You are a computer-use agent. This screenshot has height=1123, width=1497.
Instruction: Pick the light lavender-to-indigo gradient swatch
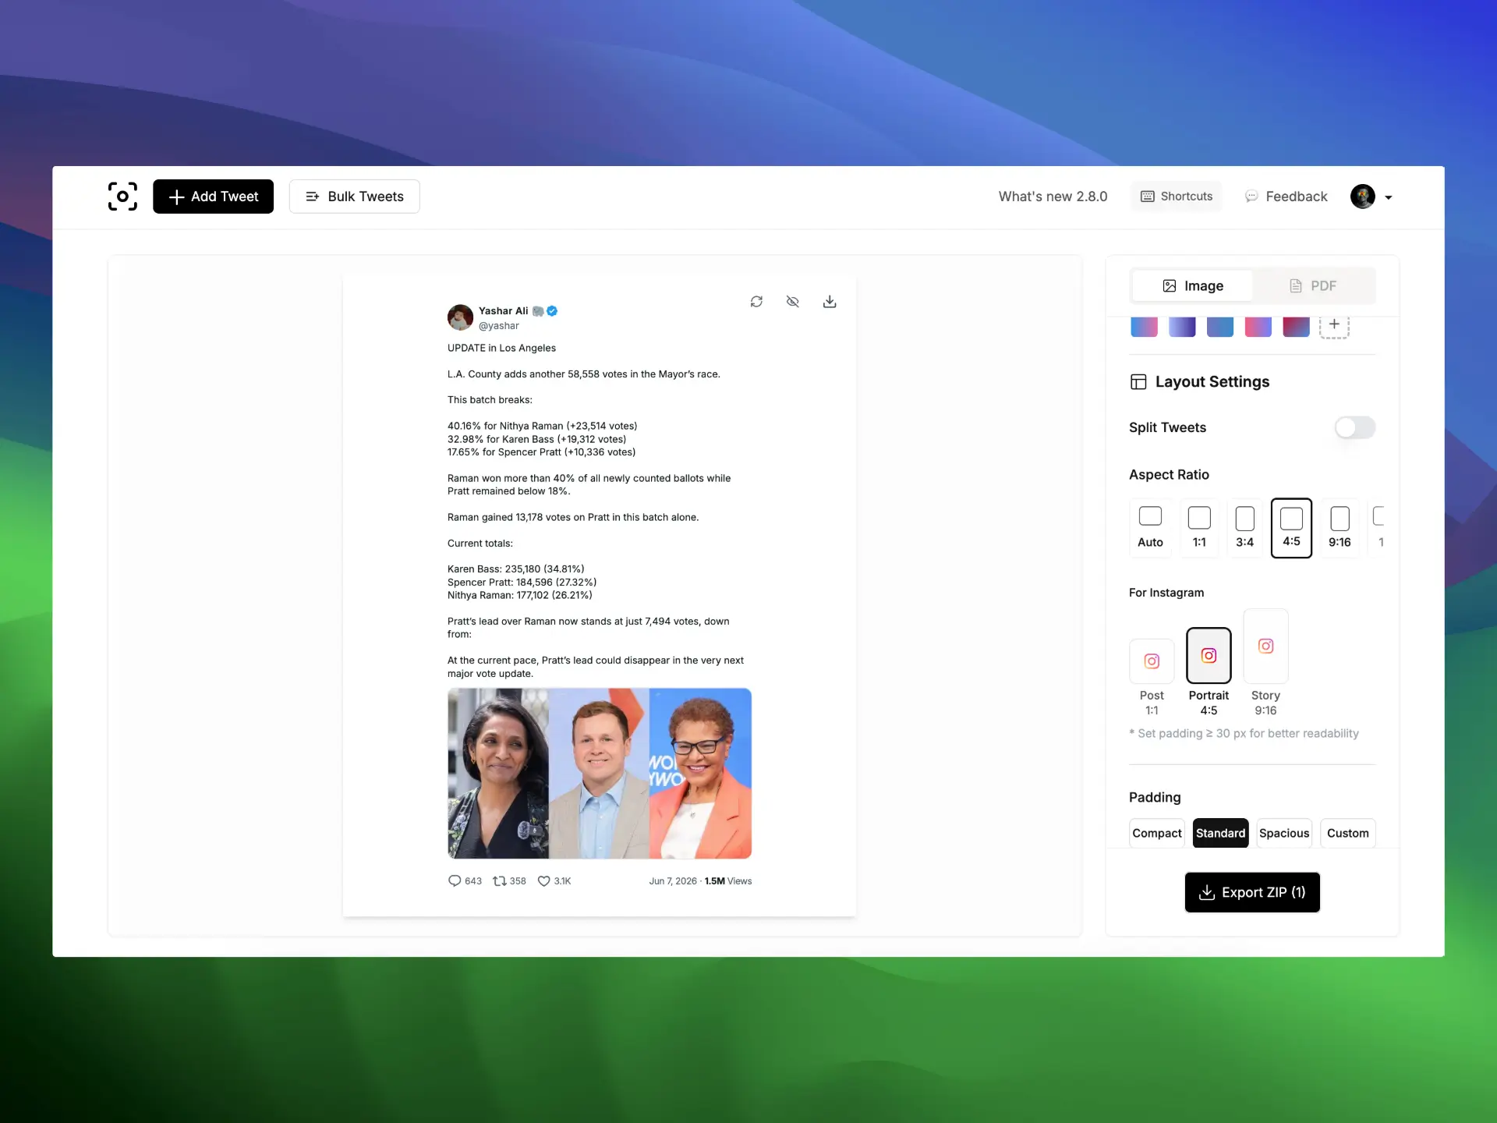pos(1182,326)
